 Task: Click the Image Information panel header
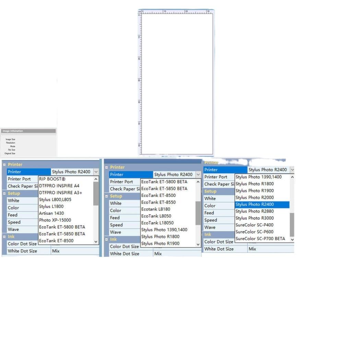pos(28,131)
